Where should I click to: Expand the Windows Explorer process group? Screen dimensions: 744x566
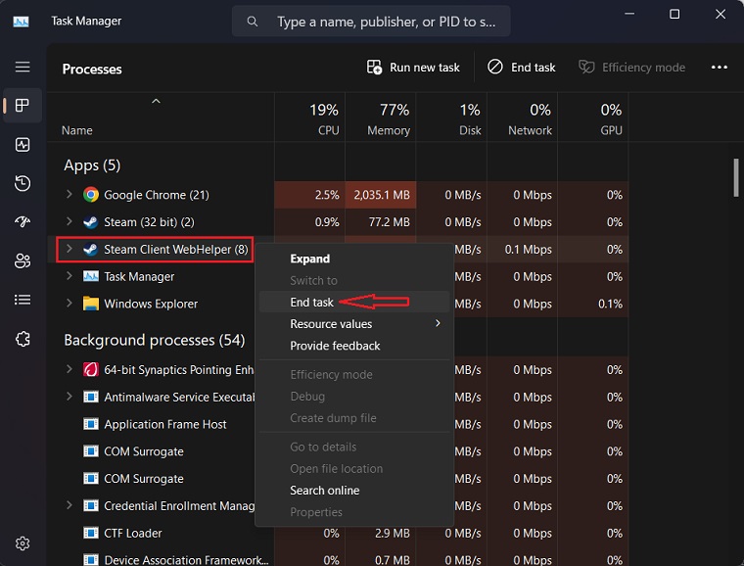coord(70,304)
